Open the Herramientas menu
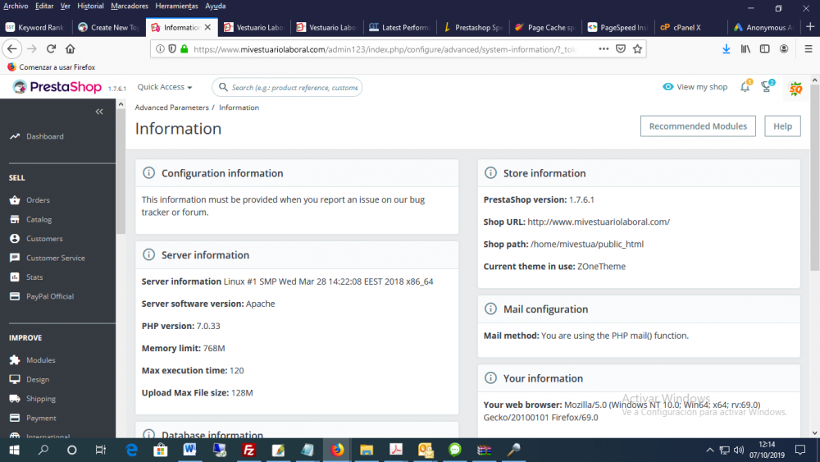Screen dimensions: 820x462 [x=176, y=7]
